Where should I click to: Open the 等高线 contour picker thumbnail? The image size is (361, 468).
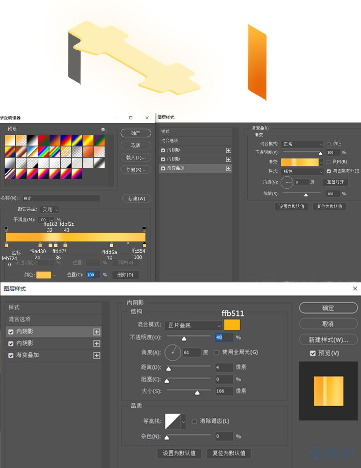point(174,421)
